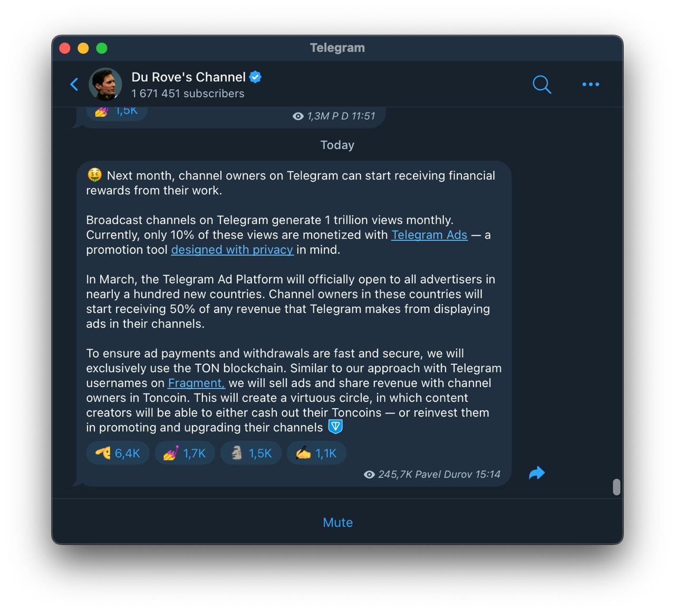The image size is (675, 613).
Task: Toggle the 1,1K writing hand reaction
Action: click(x=316, y=453)
